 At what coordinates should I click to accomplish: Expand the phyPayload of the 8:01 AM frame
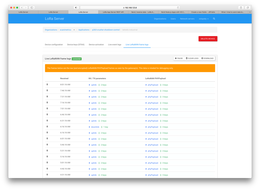coord(146,85)
